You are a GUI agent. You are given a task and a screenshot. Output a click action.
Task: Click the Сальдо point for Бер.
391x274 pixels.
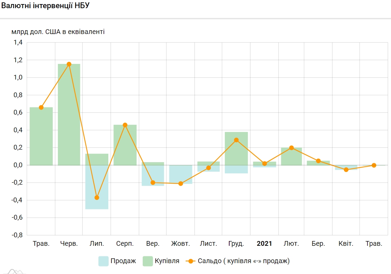click(x=318, y=161)
